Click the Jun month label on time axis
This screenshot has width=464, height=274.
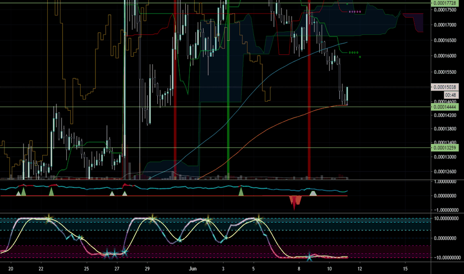click(x=193, y=269)
